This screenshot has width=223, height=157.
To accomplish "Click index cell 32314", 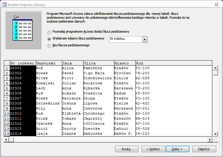I will [x=23, y=134].
